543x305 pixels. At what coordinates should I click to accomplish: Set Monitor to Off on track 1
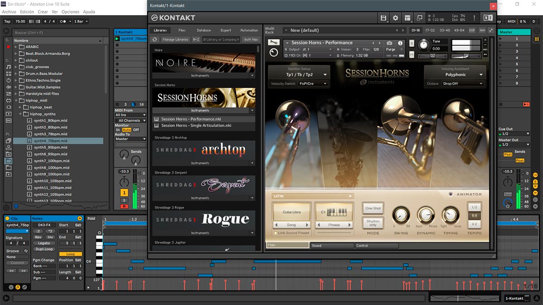click(136, 130)
